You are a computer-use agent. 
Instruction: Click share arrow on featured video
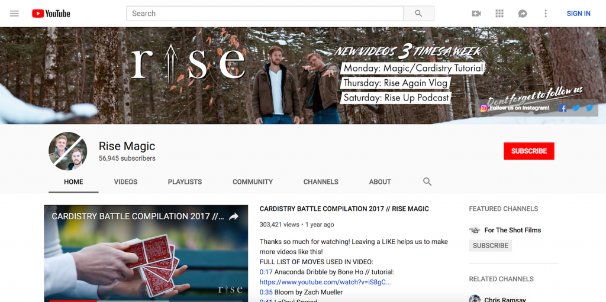(x=233, y=217)
